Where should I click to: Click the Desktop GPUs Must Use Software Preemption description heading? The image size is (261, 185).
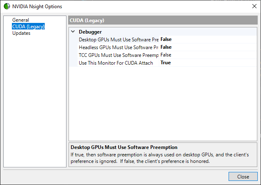[x=124, y=147]
